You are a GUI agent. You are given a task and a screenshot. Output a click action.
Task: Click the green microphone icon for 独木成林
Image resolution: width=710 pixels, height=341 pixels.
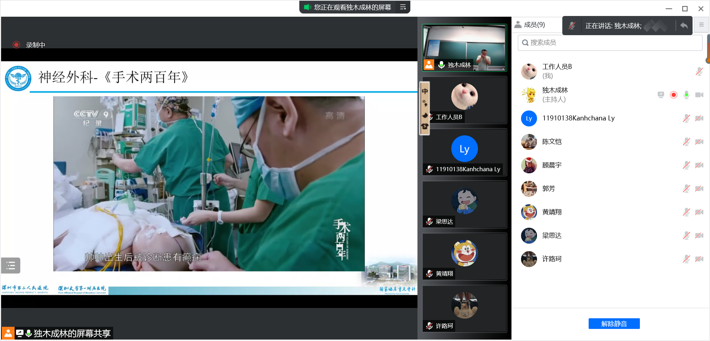pos(687,95)
